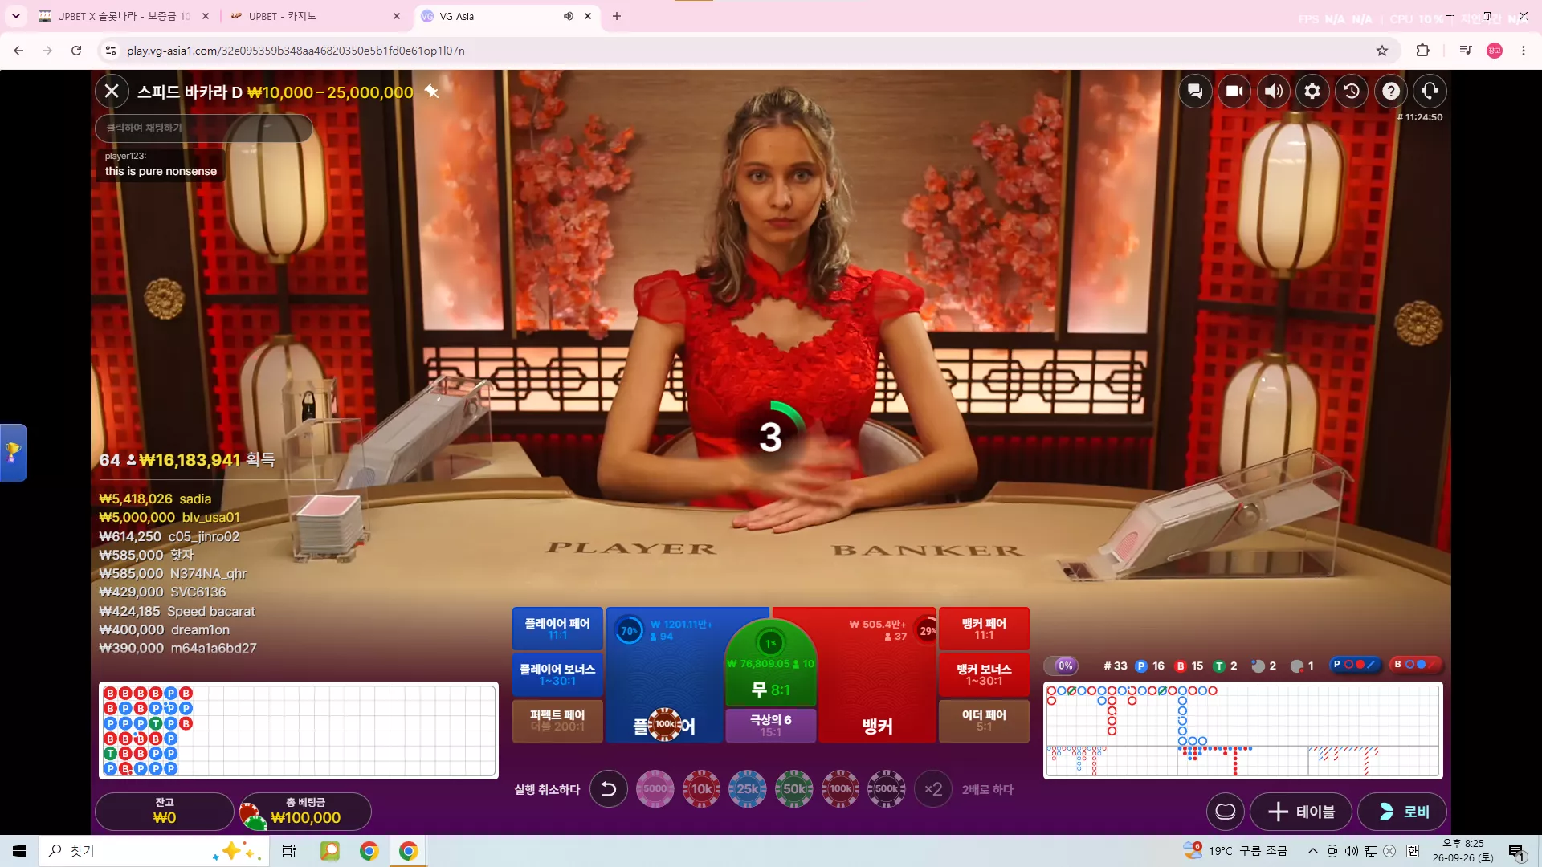The height and width of the screenshot is (867, 1542).
Task: Close the baccarat table with X
Action: click(112, 92)
